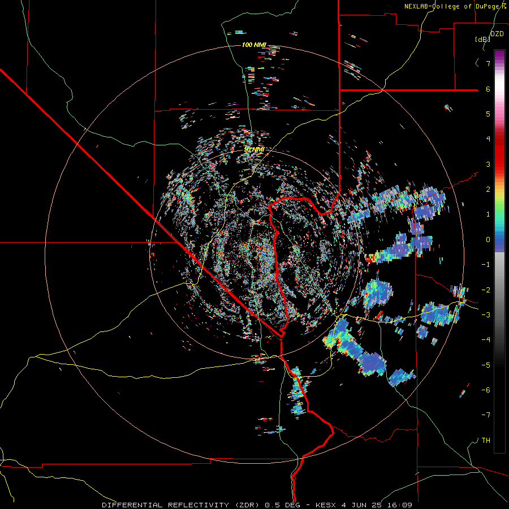Select the -1 value on the dB scale

point(486,265)
